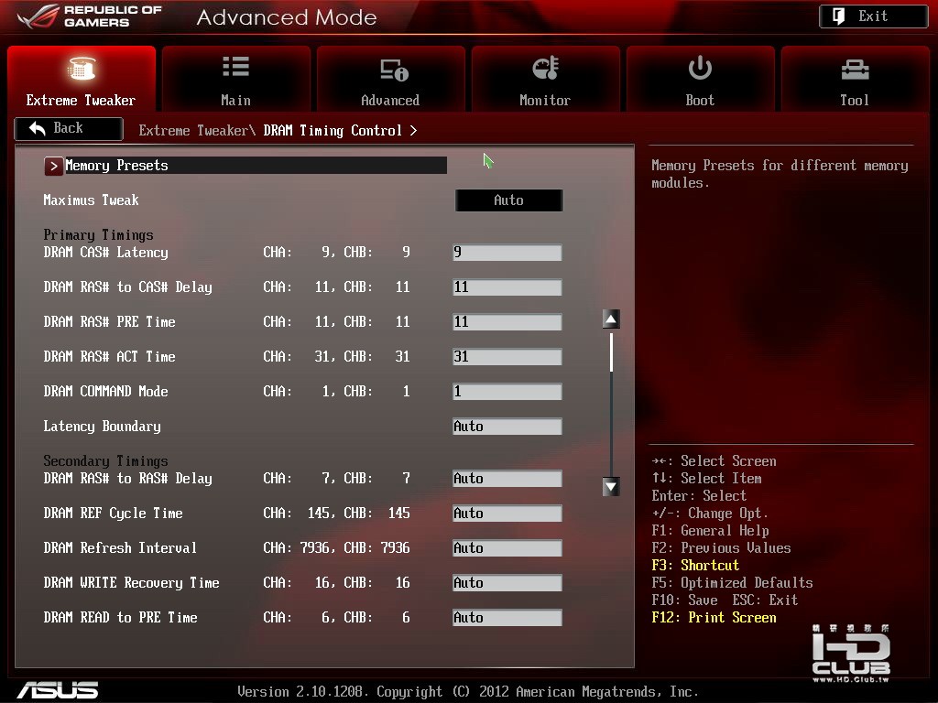Edit DRAM RAS# to RAS# Delay field
The image size is (938, 703).
pos(507,478)
